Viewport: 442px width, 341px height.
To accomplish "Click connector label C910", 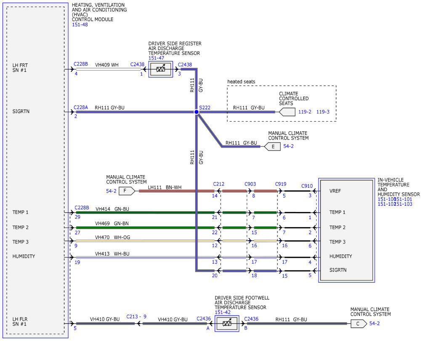I will click(x=307, y=186).
